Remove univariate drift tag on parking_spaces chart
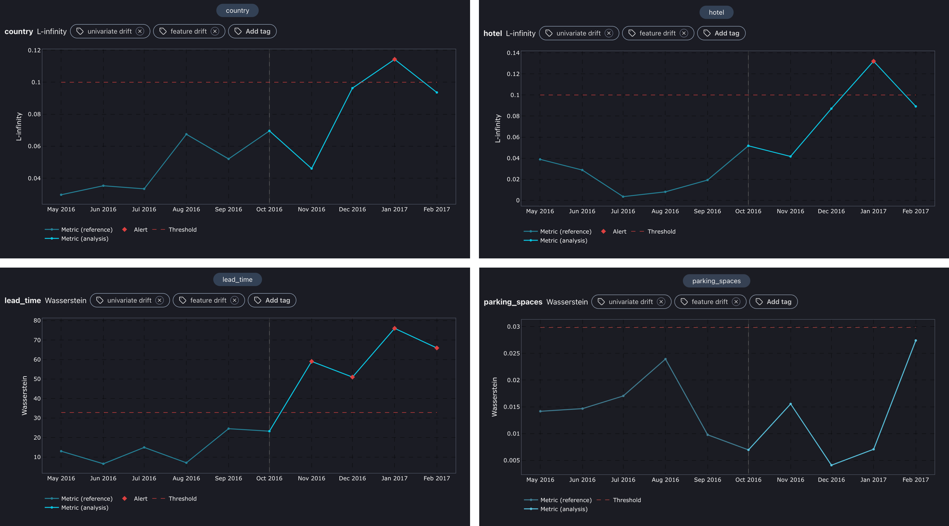 tap(661, 302)
